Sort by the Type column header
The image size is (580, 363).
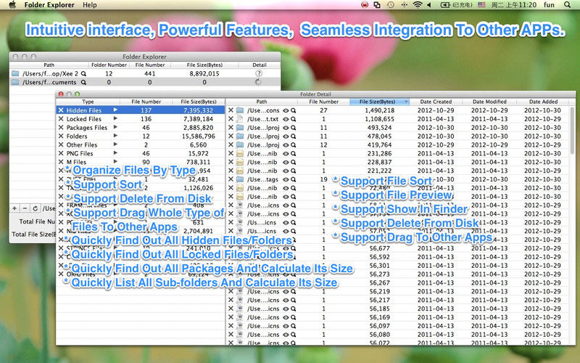tap(88, 102)
